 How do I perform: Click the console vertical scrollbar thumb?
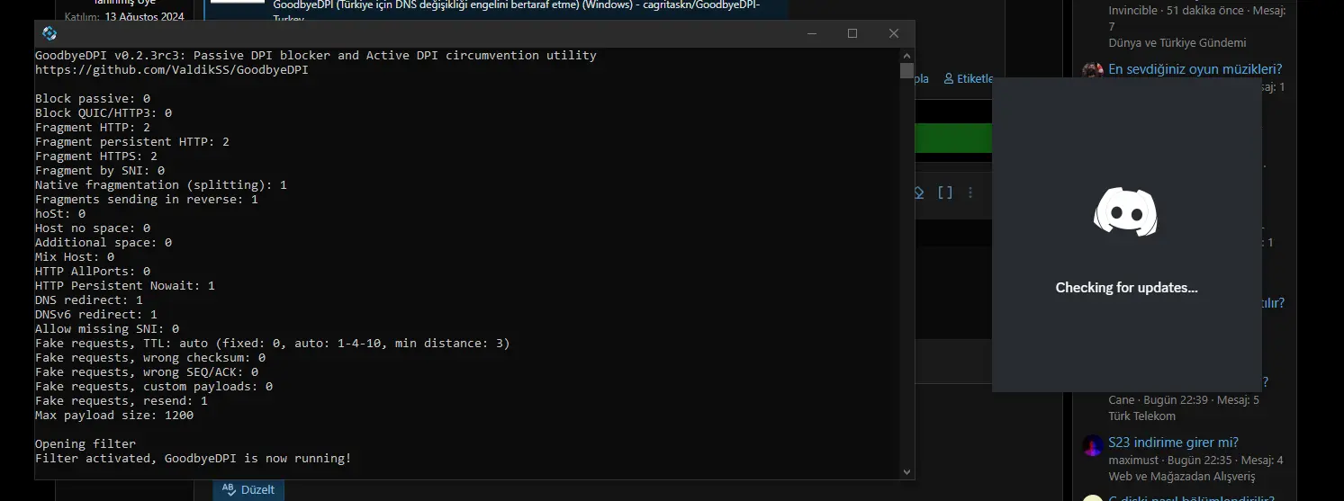click(x=907, y=71)
